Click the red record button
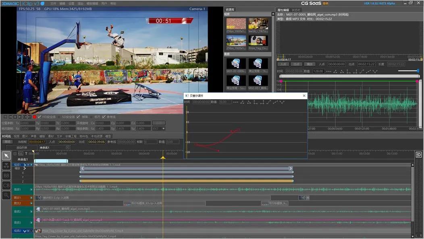Image resolution: width=424 pixels, height=239 pixels. click(35, 117)
